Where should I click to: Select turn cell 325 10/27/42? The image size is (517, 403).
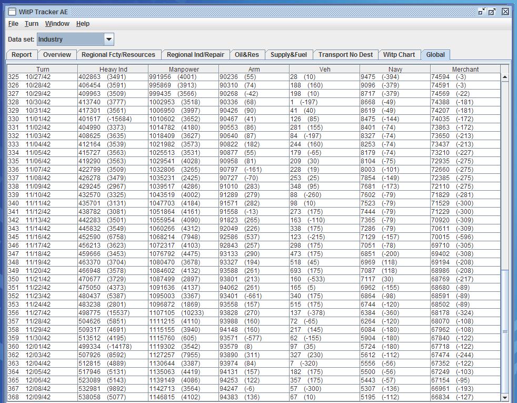[43, 77]
